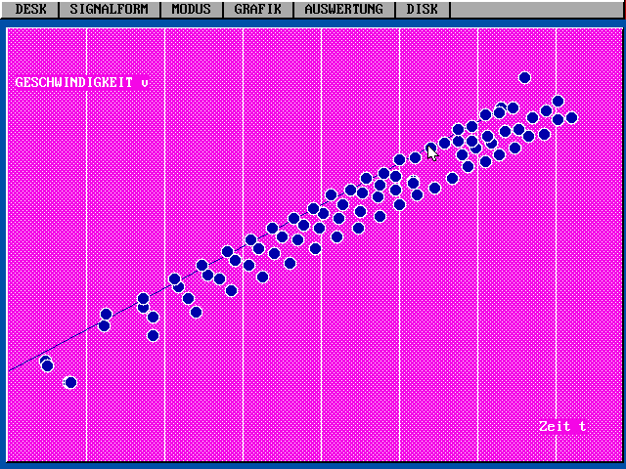The width and height of the screenshot is (626, 469).
Task: Select the lowest data point in the plot
Action: [x=70, y=382]
